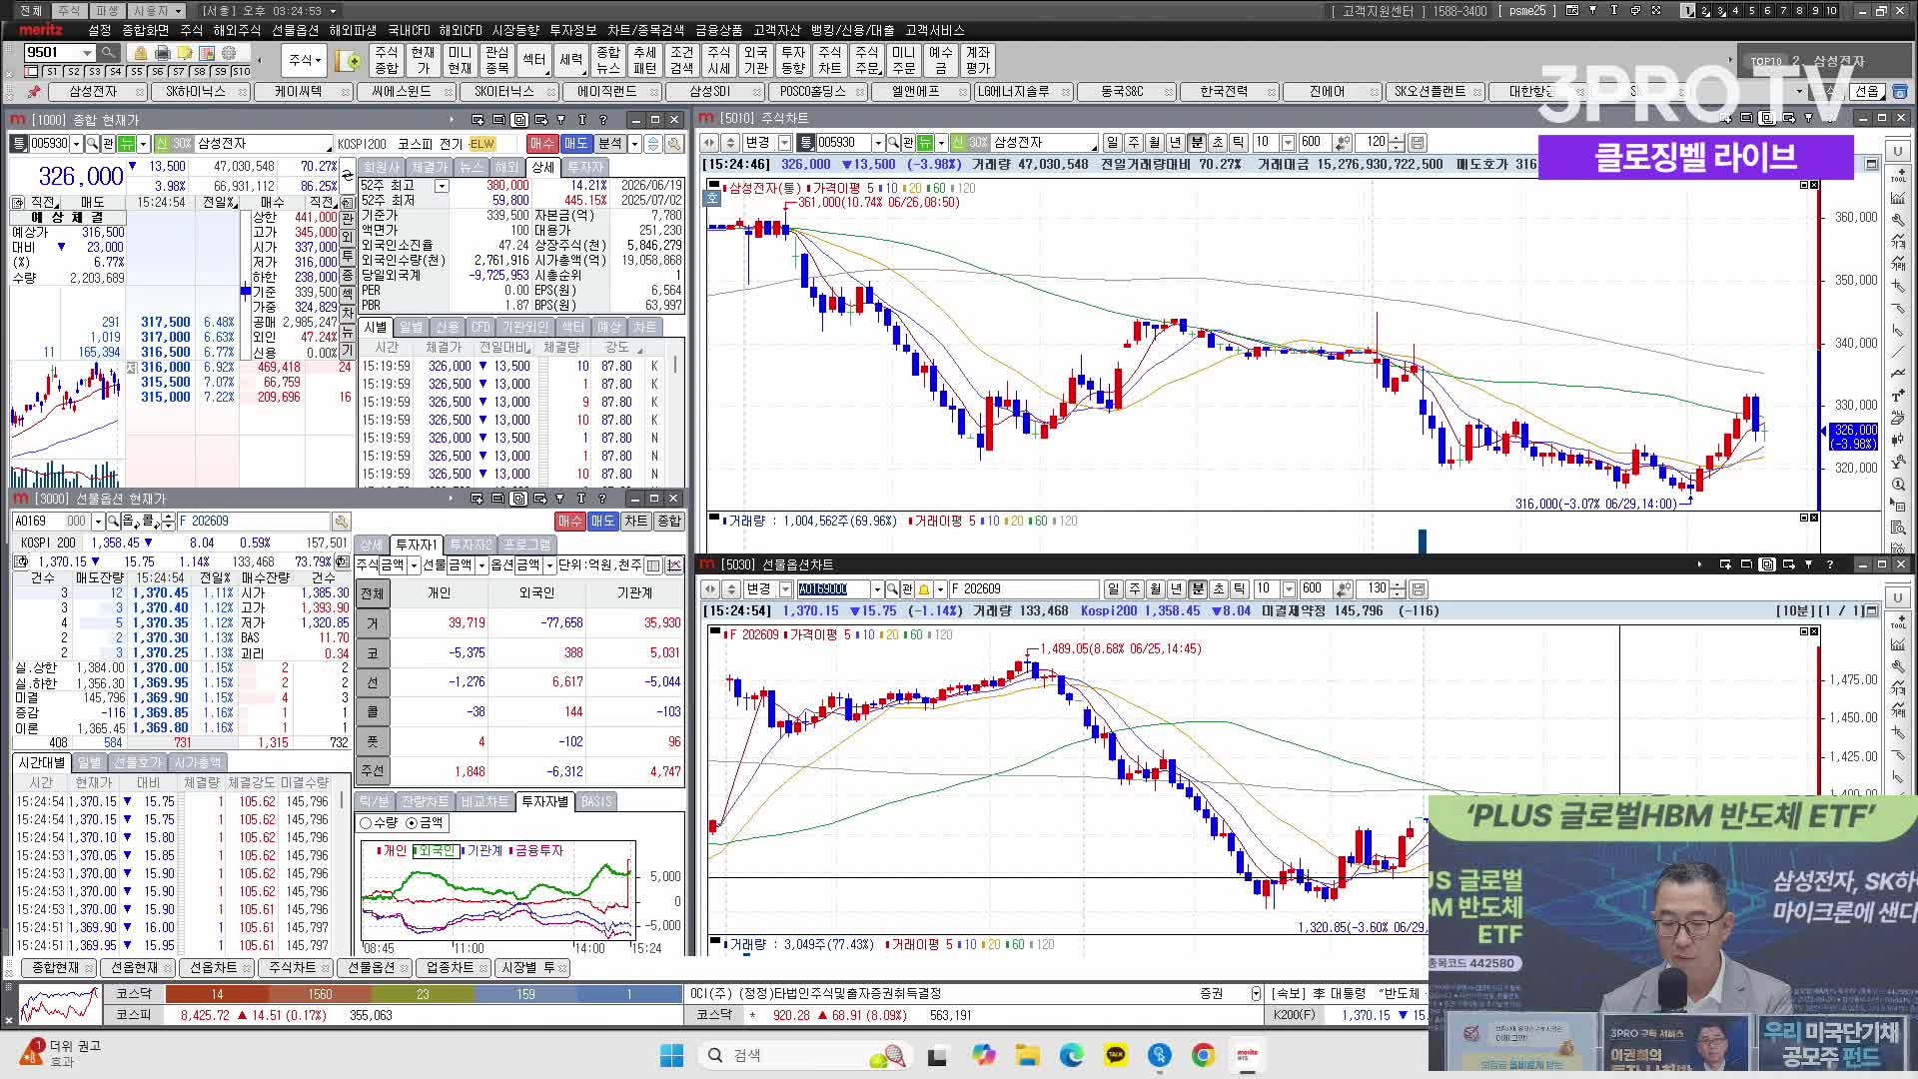Switch to 일별 tab in window 1000
This screenshot has width=1918, height=1079.
click(412, 328)
